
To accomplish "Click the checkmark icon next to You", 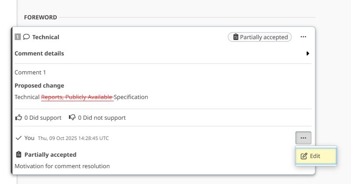I will coord(18,138).
